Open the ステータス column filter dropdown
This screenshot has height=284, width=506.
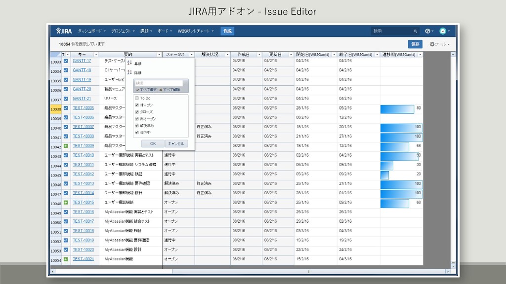click(191, 54)
